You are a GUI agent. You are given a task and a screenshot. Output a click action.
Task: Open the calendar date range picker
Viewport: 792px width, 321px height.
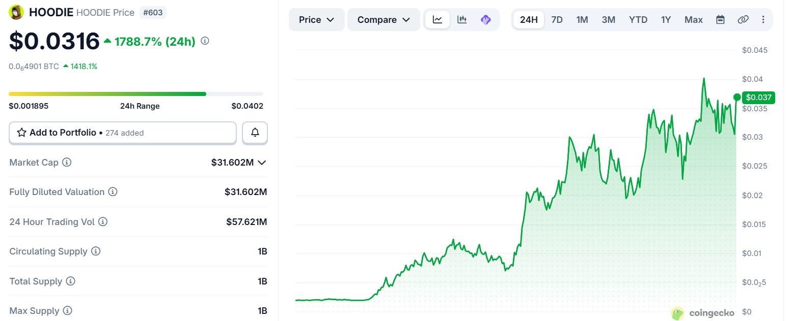coord(720,20)
